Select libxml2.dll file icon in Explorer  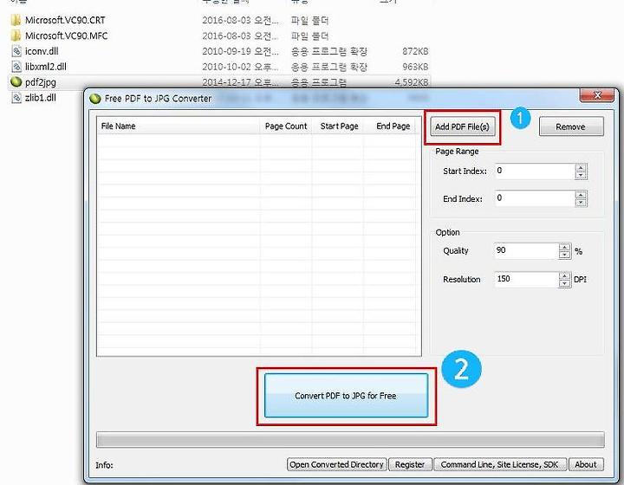[x=16, y=67]
